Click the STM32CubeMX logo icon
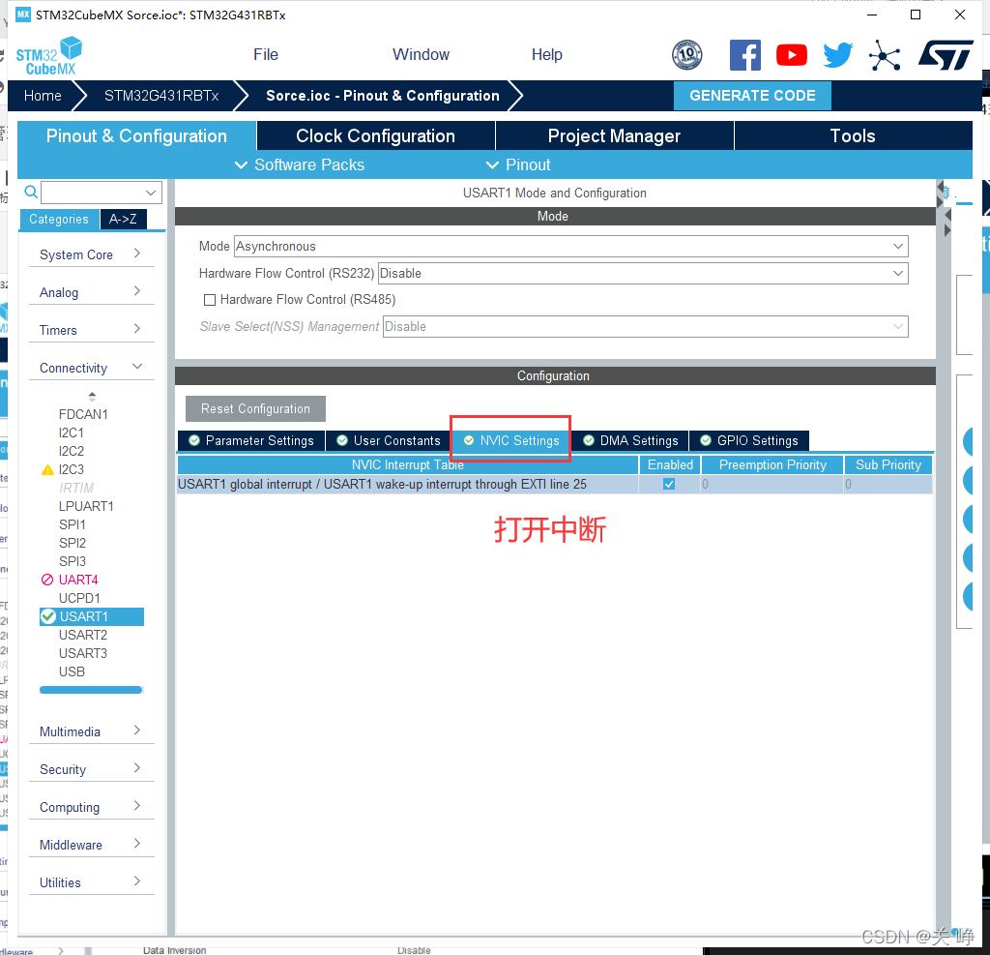 [x=48, y=55]
